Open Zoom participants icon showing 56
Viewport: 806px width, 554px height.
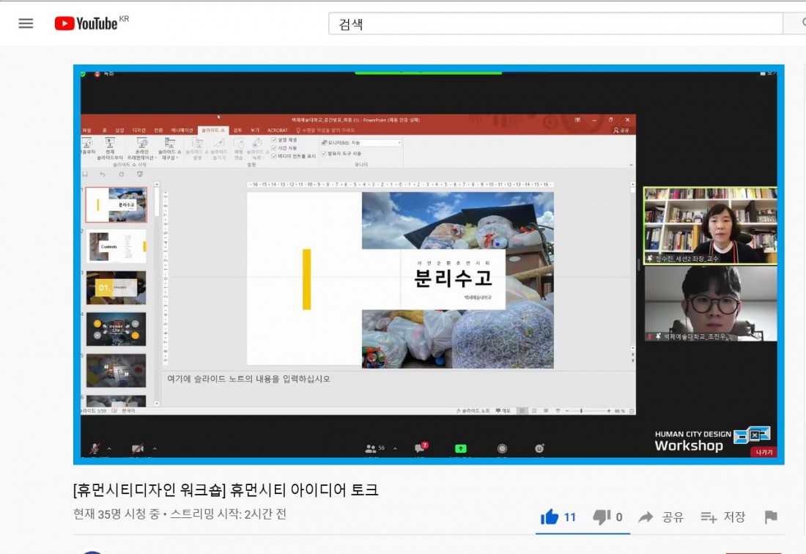pyautogui.click(x=371, y=448)
